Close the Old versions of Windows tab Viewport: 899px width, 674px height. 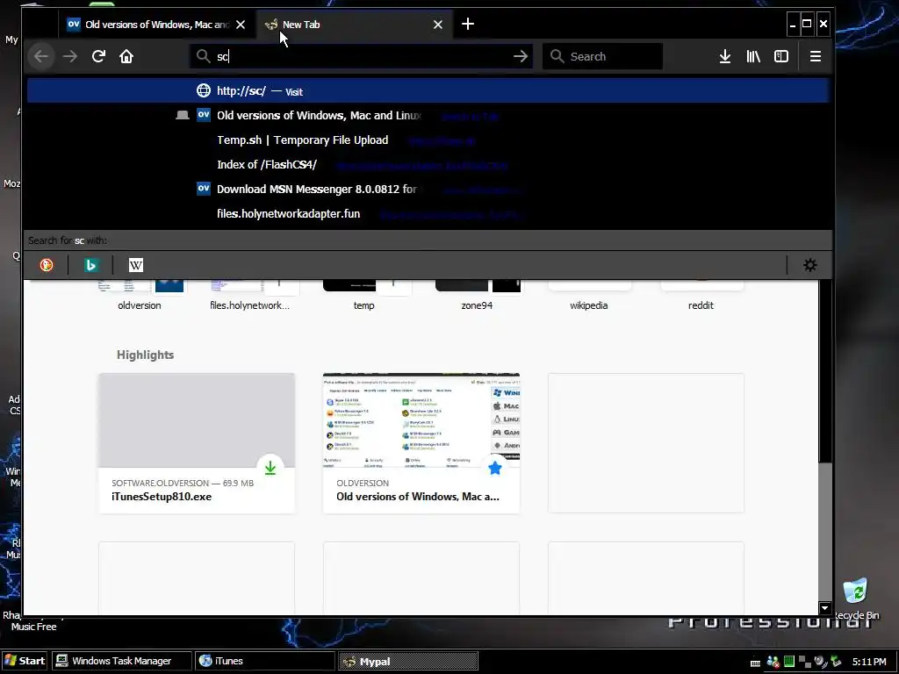point(241,25)
